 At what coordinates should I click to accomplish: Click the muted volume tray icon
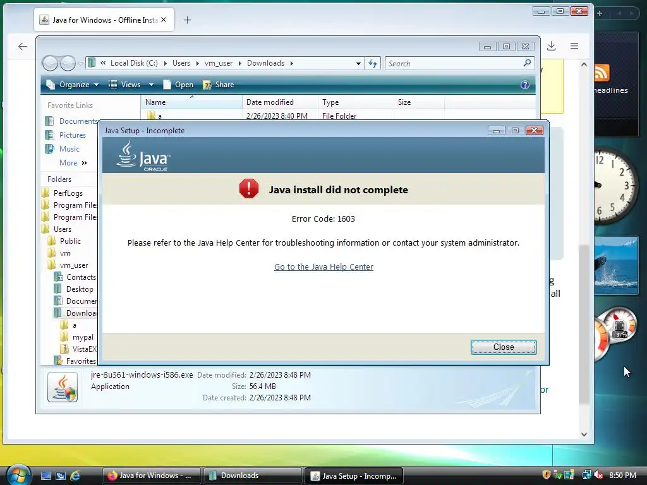coord(598,475)
